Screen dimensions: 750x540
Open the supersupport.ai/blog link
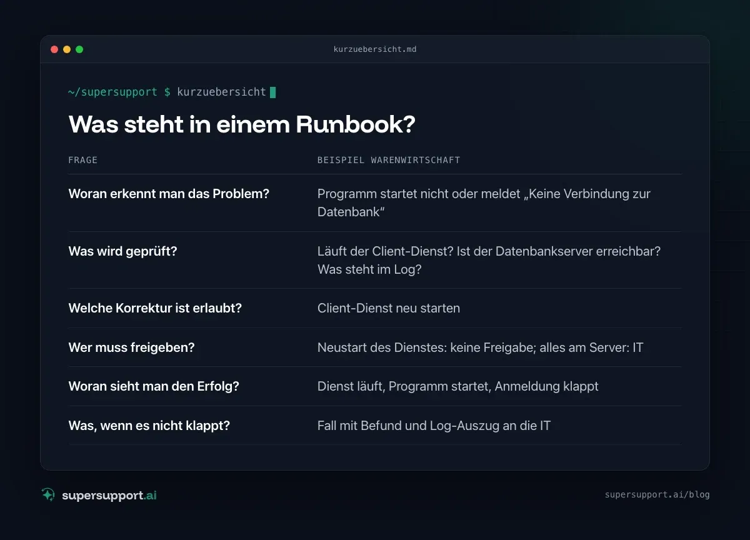tap(657, 494)
